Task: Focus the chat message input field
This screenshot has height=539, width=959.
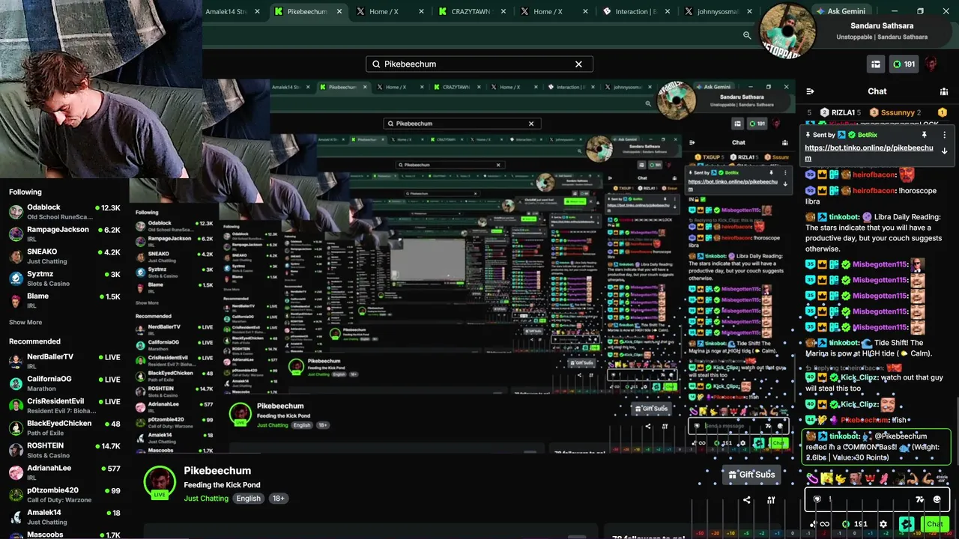Action: pos(877,499)
